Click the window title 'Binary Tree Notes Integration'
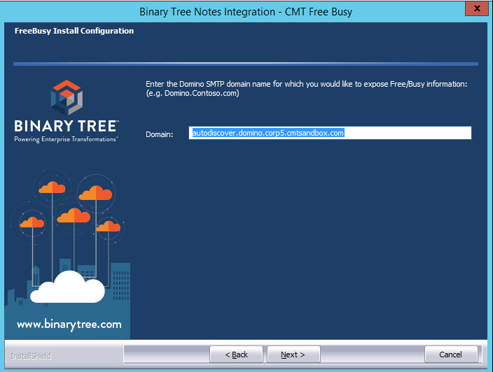Screen dimensions: 493x372 click(207, 12)
